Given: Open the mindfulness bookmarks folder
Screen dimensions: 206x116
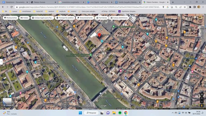Looking at the screenshot, I should (25, 12).
